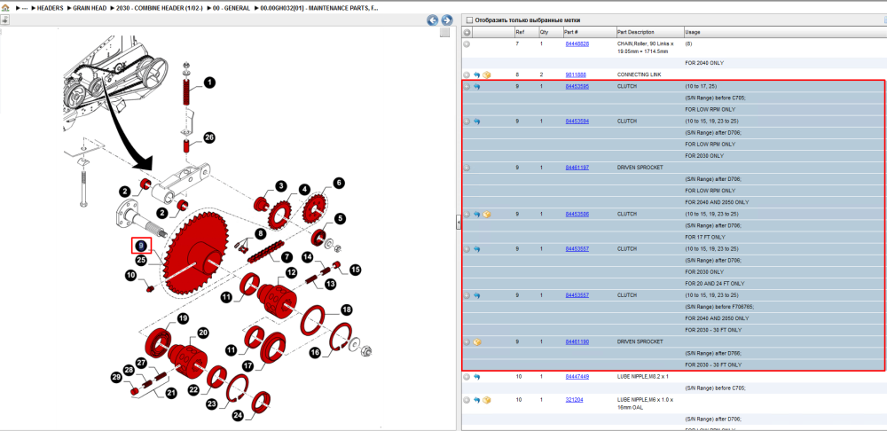Click circle icon on DRIVEN SPROCKET 84461197 row

pyautogui.click(x=467, y=168)
